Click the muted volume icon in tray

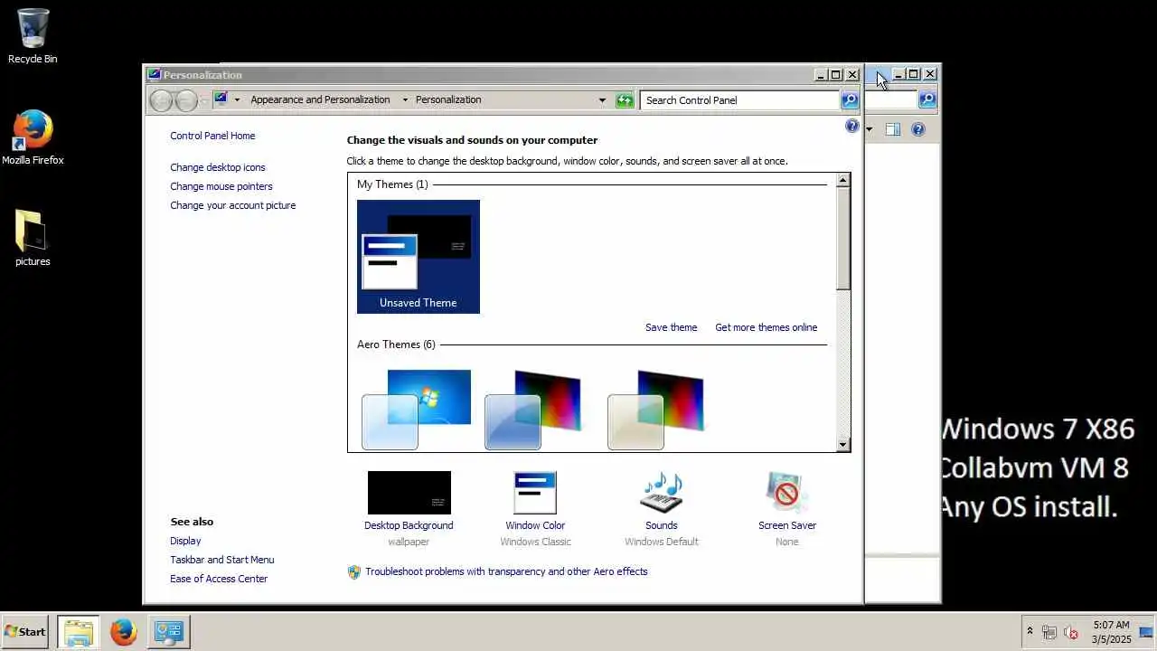click(1071, 633)
